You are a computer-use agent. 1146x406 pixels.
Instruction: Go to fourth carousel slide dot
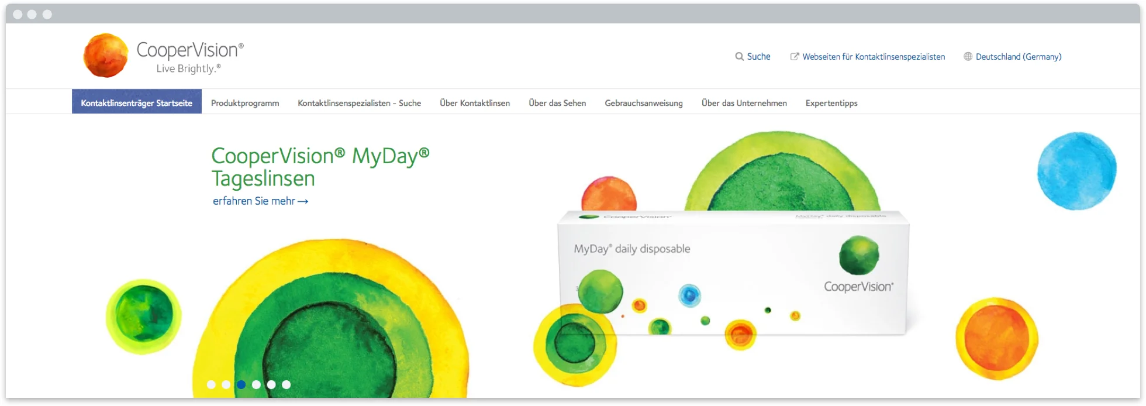[256, 384]
